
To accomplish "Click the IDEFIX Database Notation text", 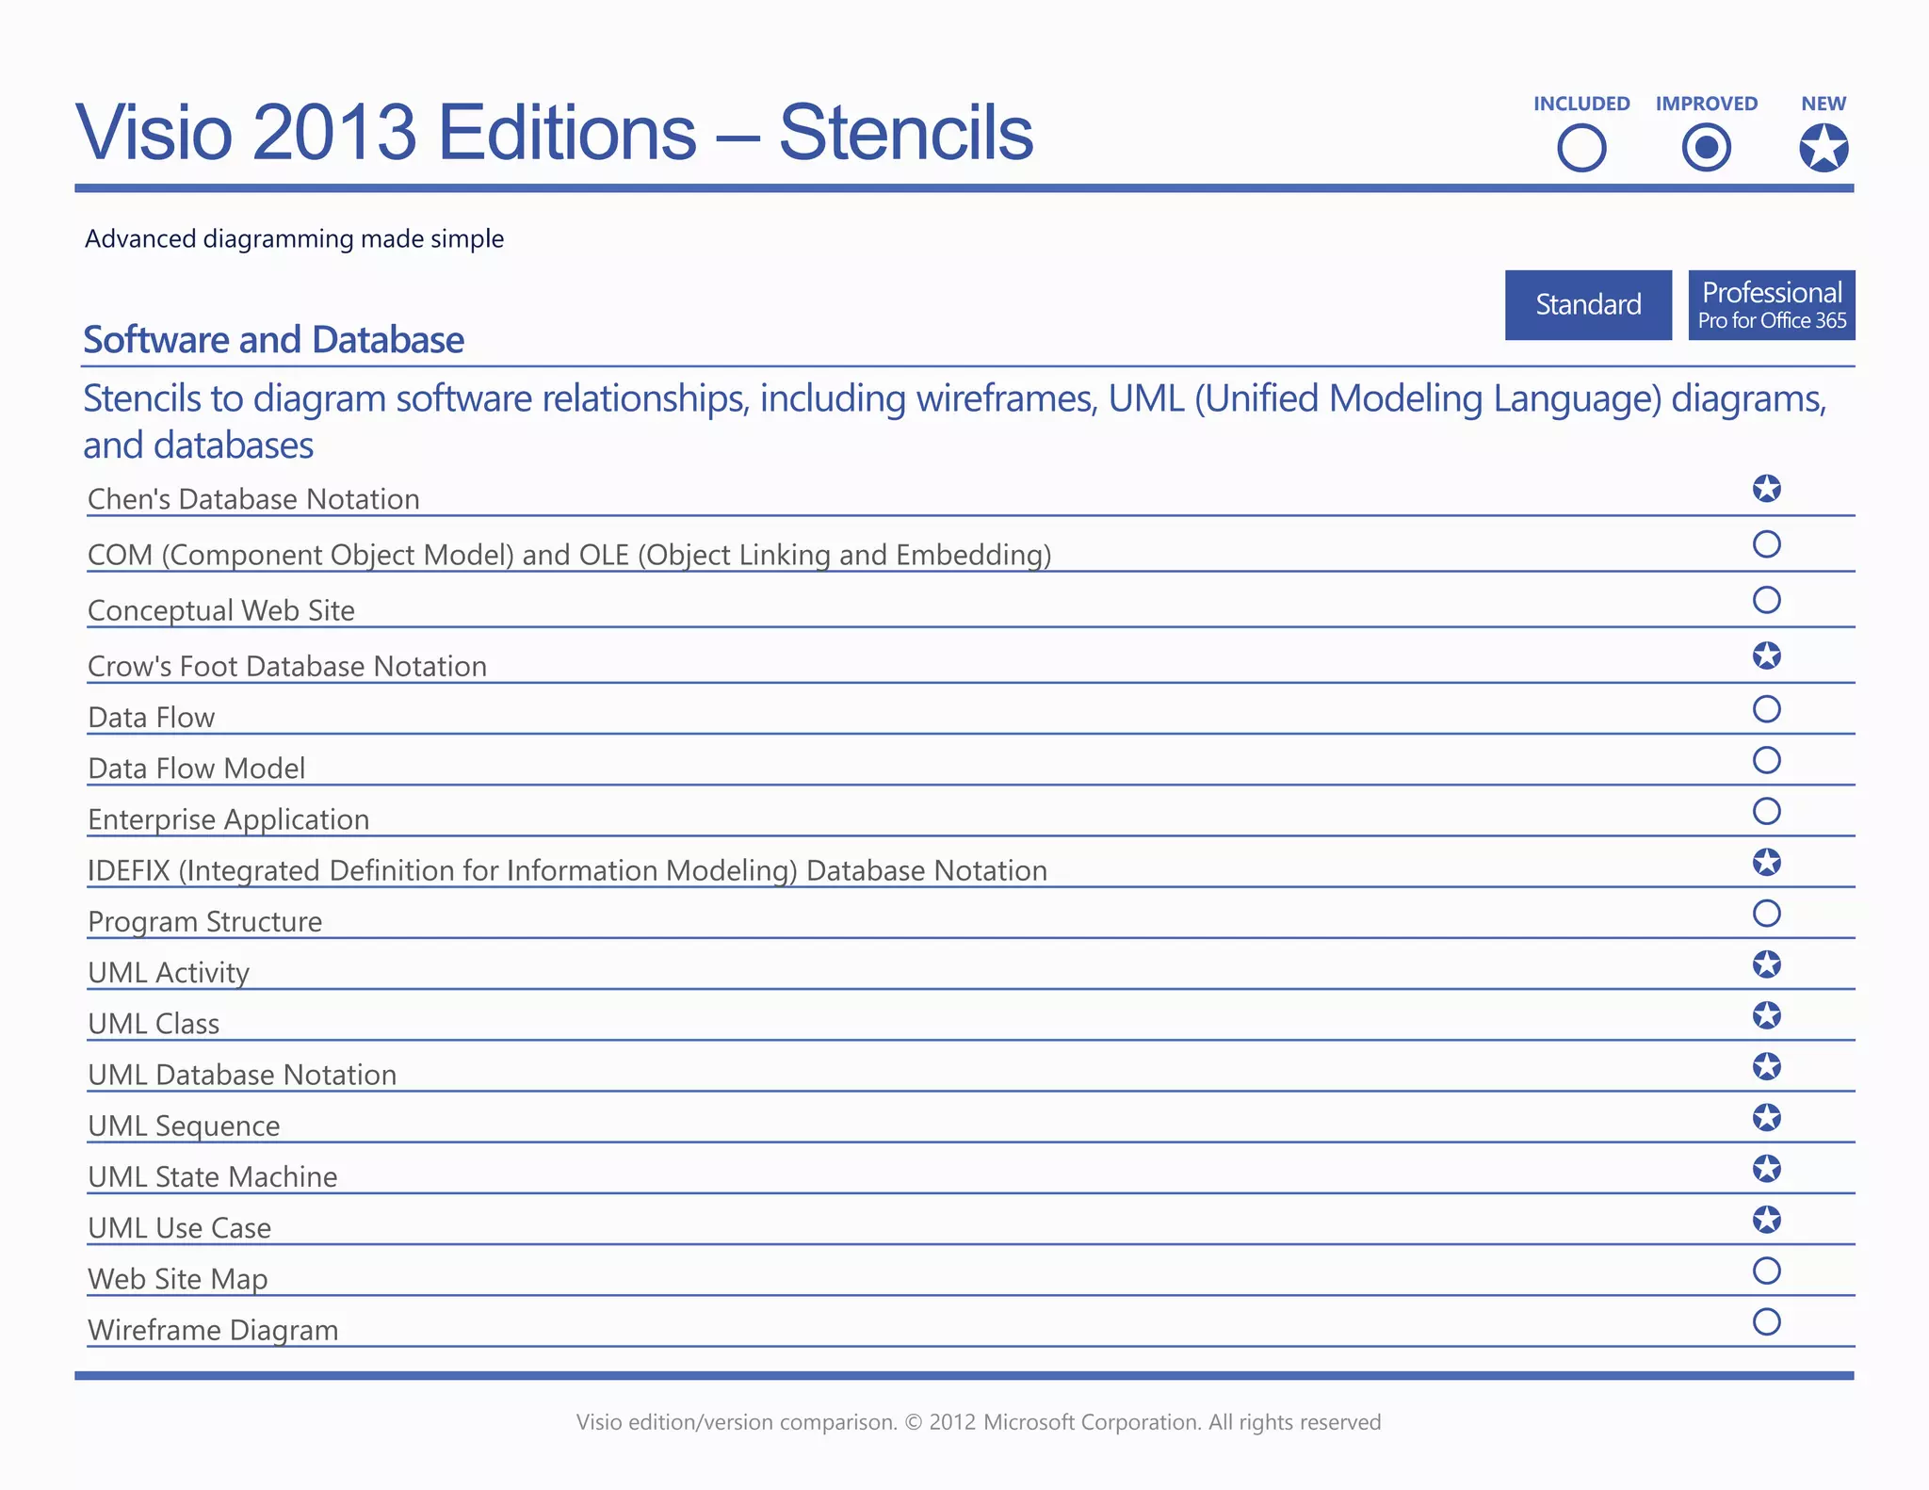I will tap(568, 870).
